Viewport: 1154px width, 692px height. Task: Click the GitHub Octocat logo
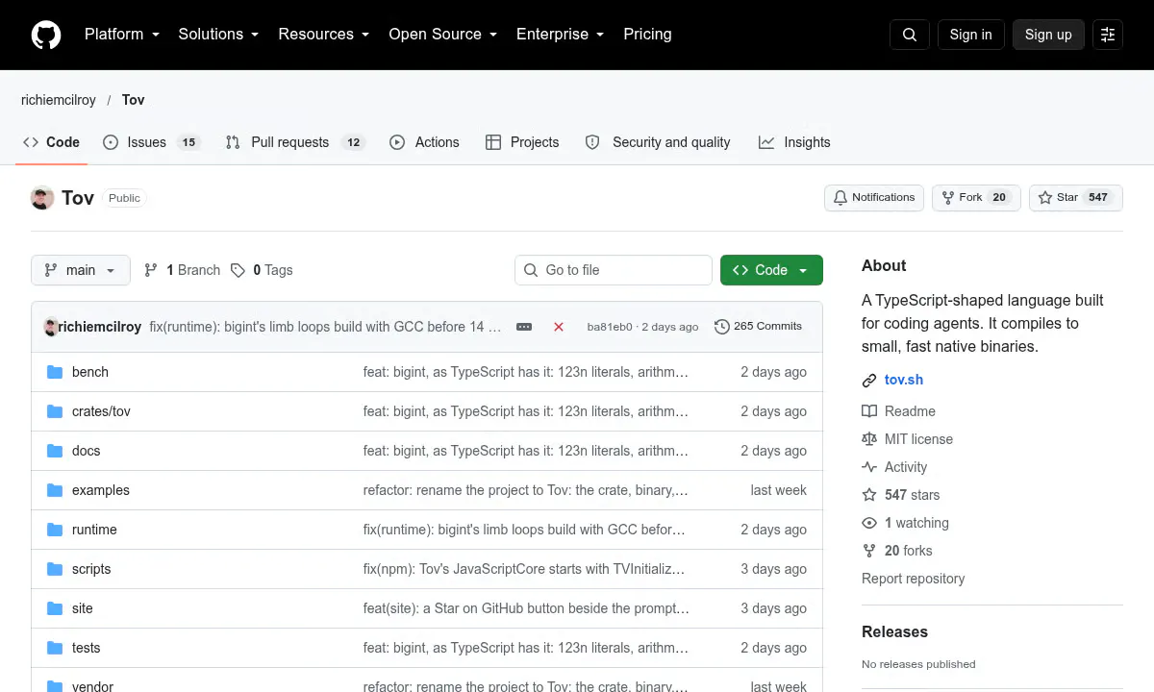[46, 35]
